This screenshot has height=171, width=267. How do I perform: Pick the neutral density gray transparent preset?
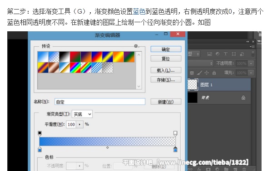coord(108,68)
